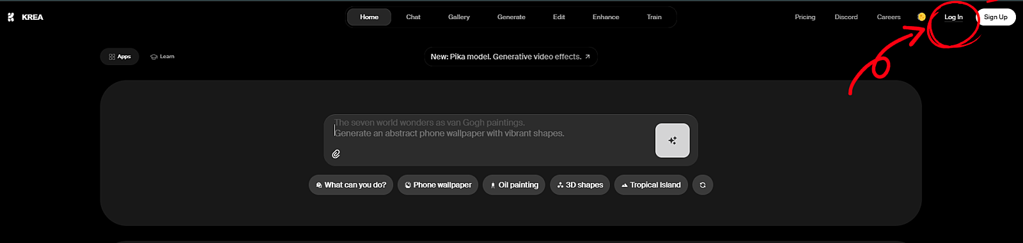The width and height of the screenshot is (1023, 243).
Task: Choose the 3D shapes suggestion
Action: (x=580, y=185)
